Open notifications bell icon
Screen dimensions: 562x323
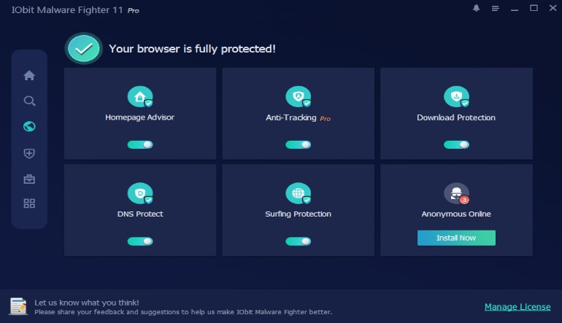477,8
